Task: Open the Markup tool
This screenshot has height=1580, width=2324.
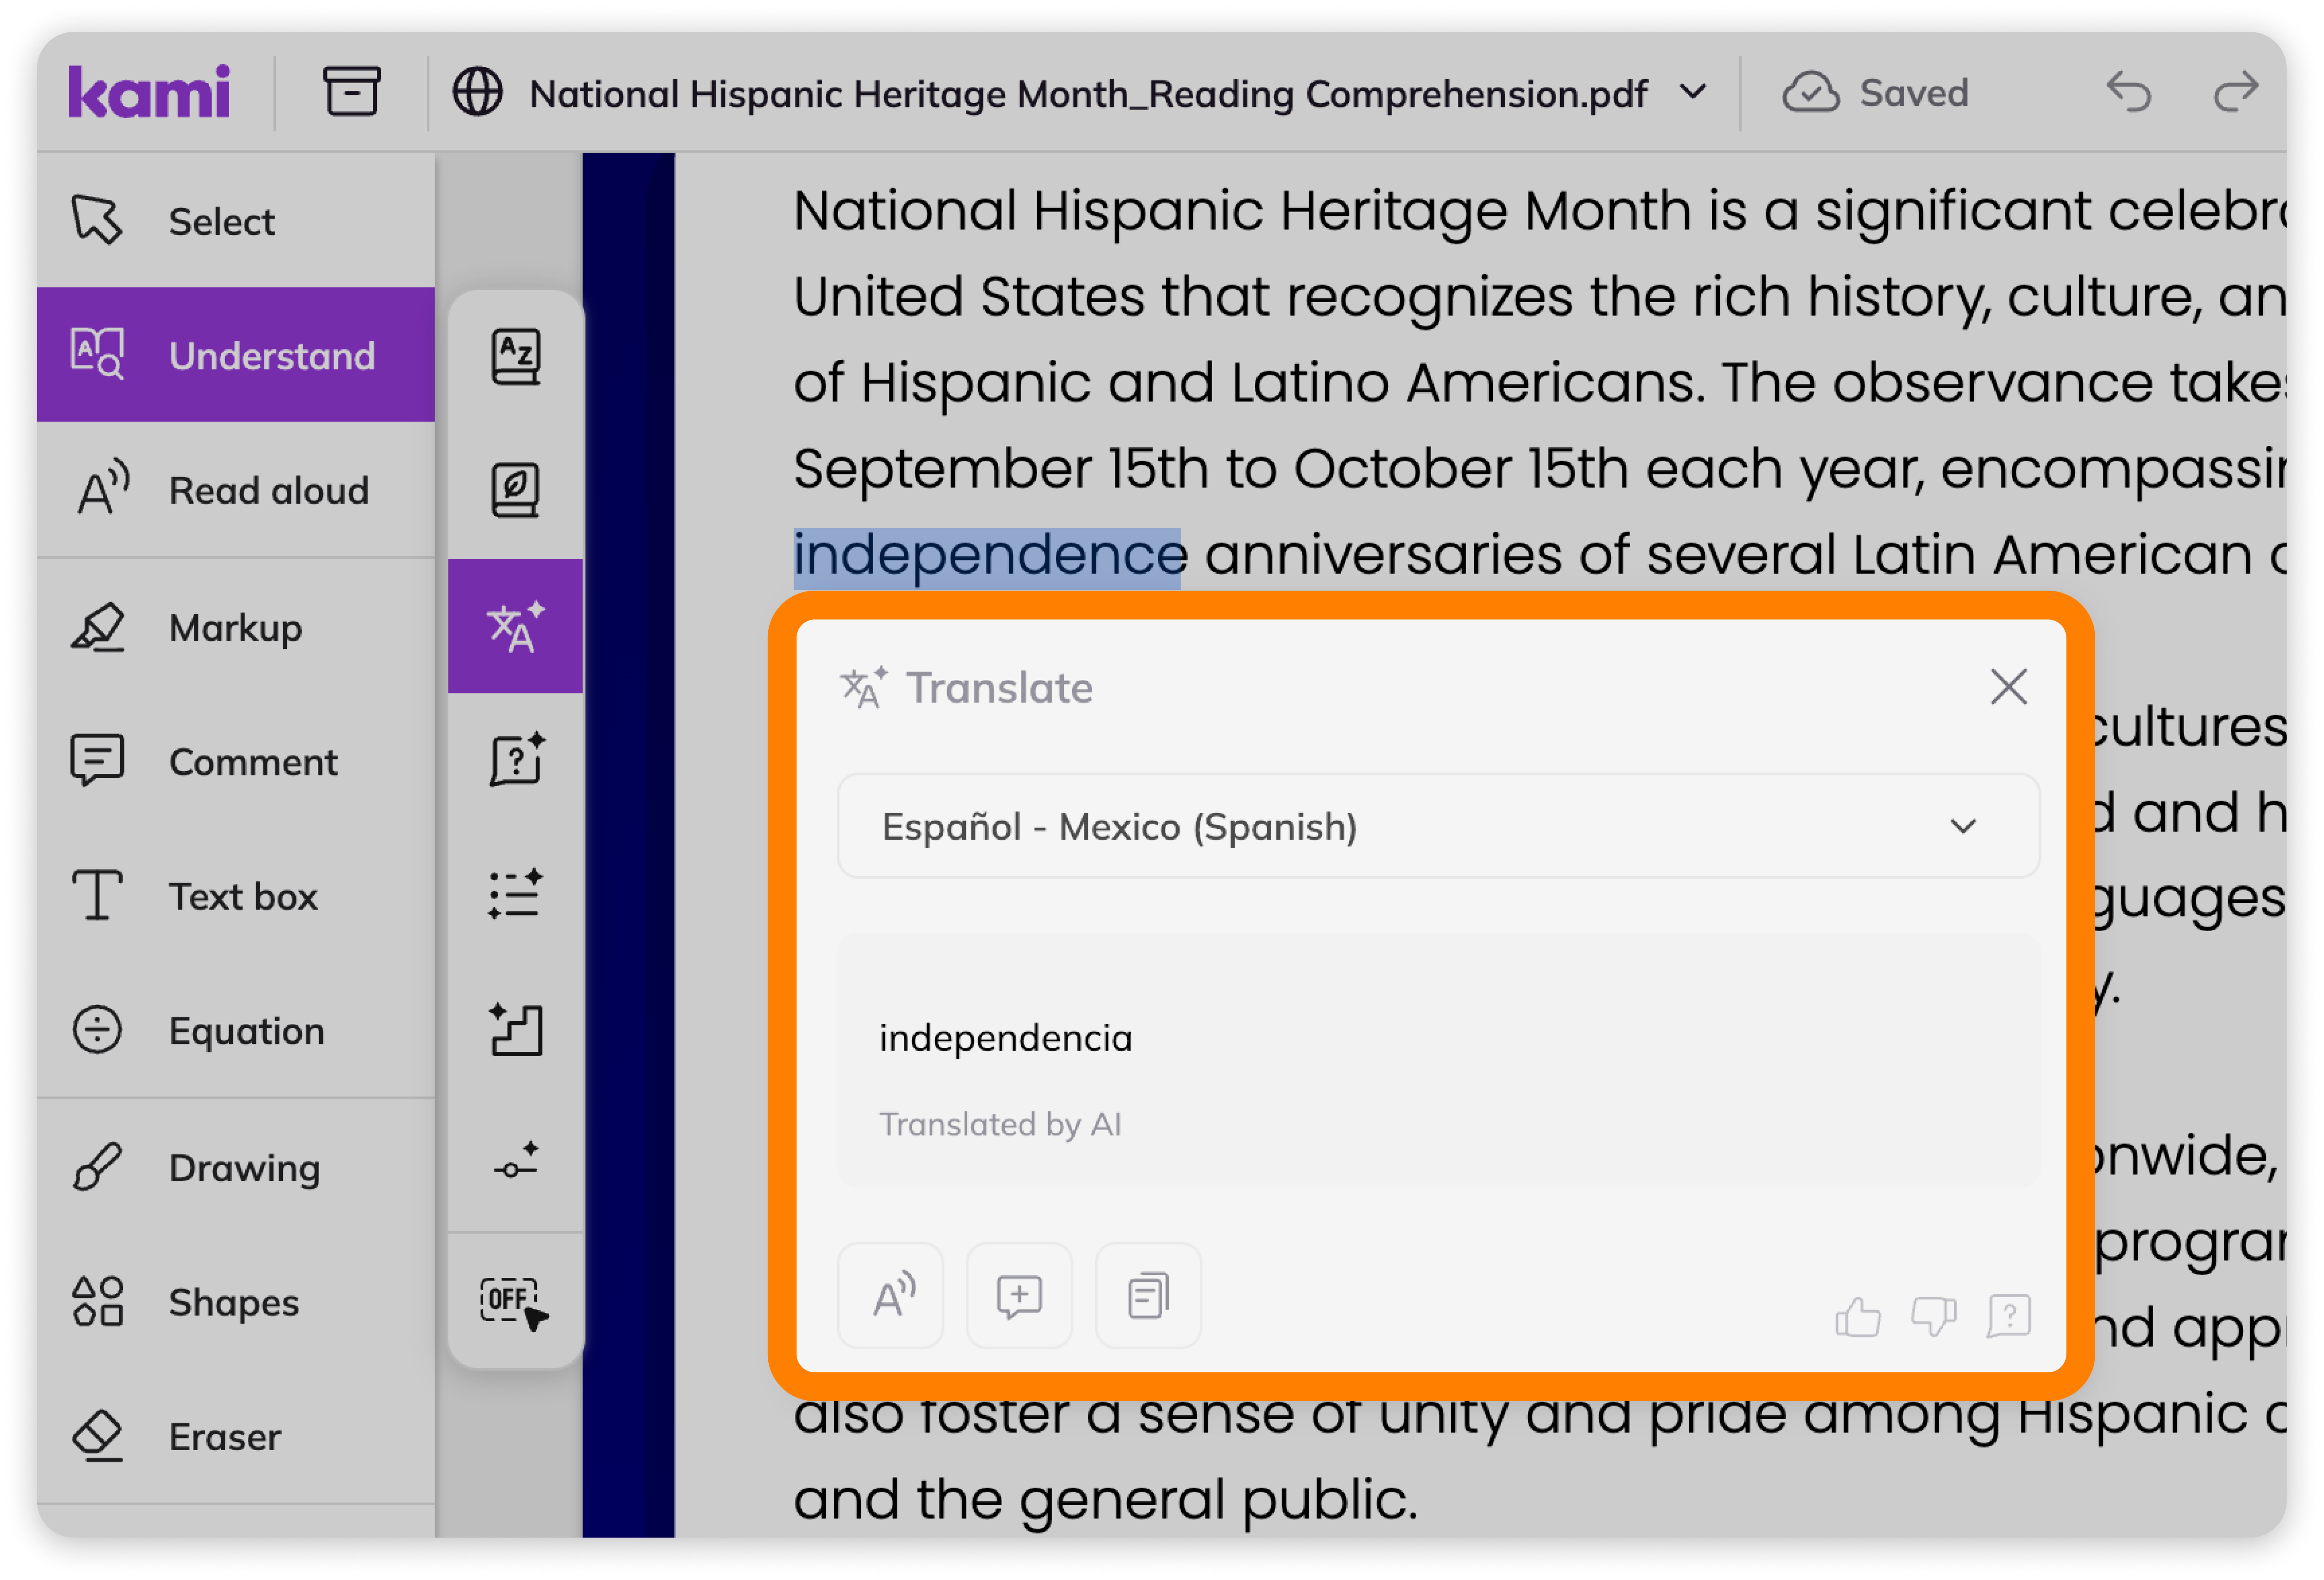Action: point(236,628)
